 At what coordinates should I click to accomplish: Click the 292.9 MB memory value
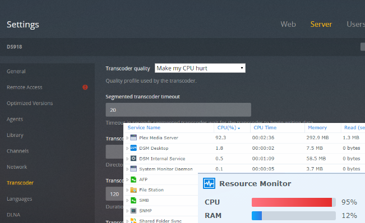pos(317,137)
